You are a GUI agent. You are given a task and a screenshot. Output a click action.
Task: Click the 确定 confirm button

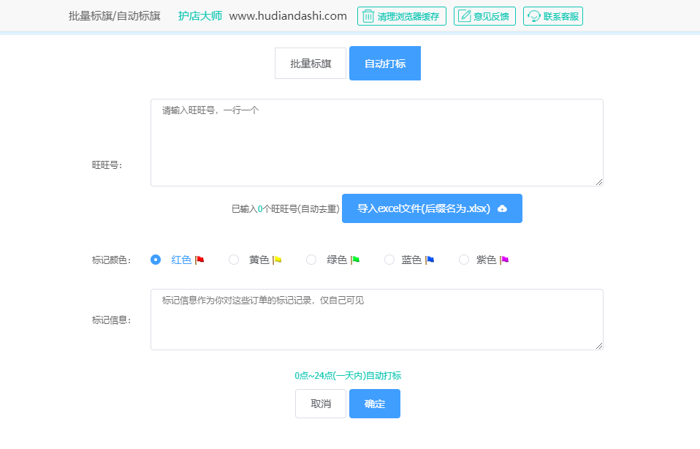pos(374,403)
